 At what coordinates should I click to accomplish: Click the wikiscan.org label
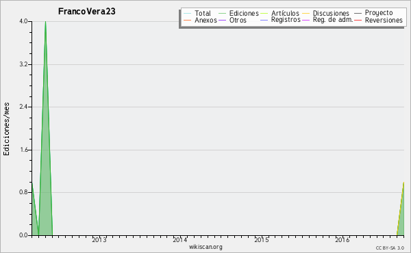tap(206, 247)
